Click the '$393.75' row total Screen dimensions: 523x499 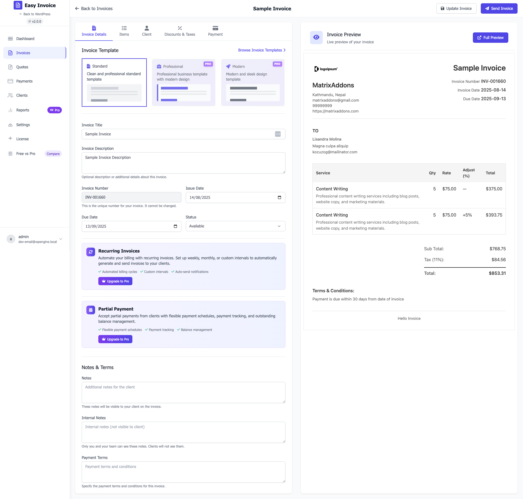(494, 215)
